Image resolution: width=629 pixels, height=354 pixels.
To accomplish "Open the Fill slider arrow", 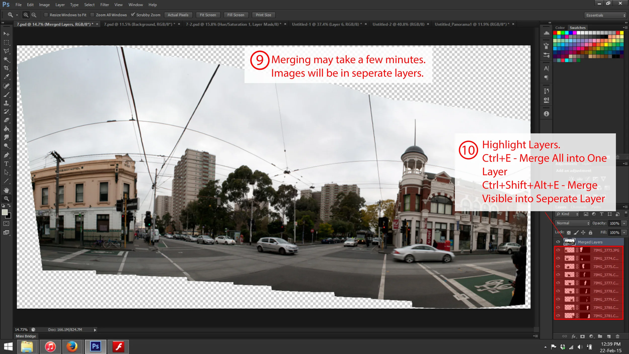I will [x=624, y=232].
